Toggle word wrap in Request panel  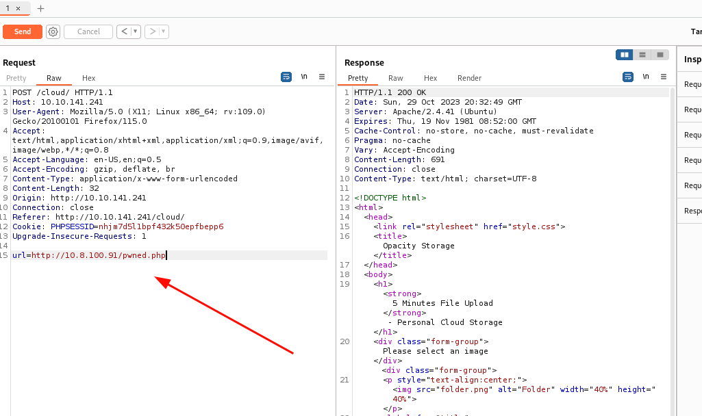click(286, 77)
